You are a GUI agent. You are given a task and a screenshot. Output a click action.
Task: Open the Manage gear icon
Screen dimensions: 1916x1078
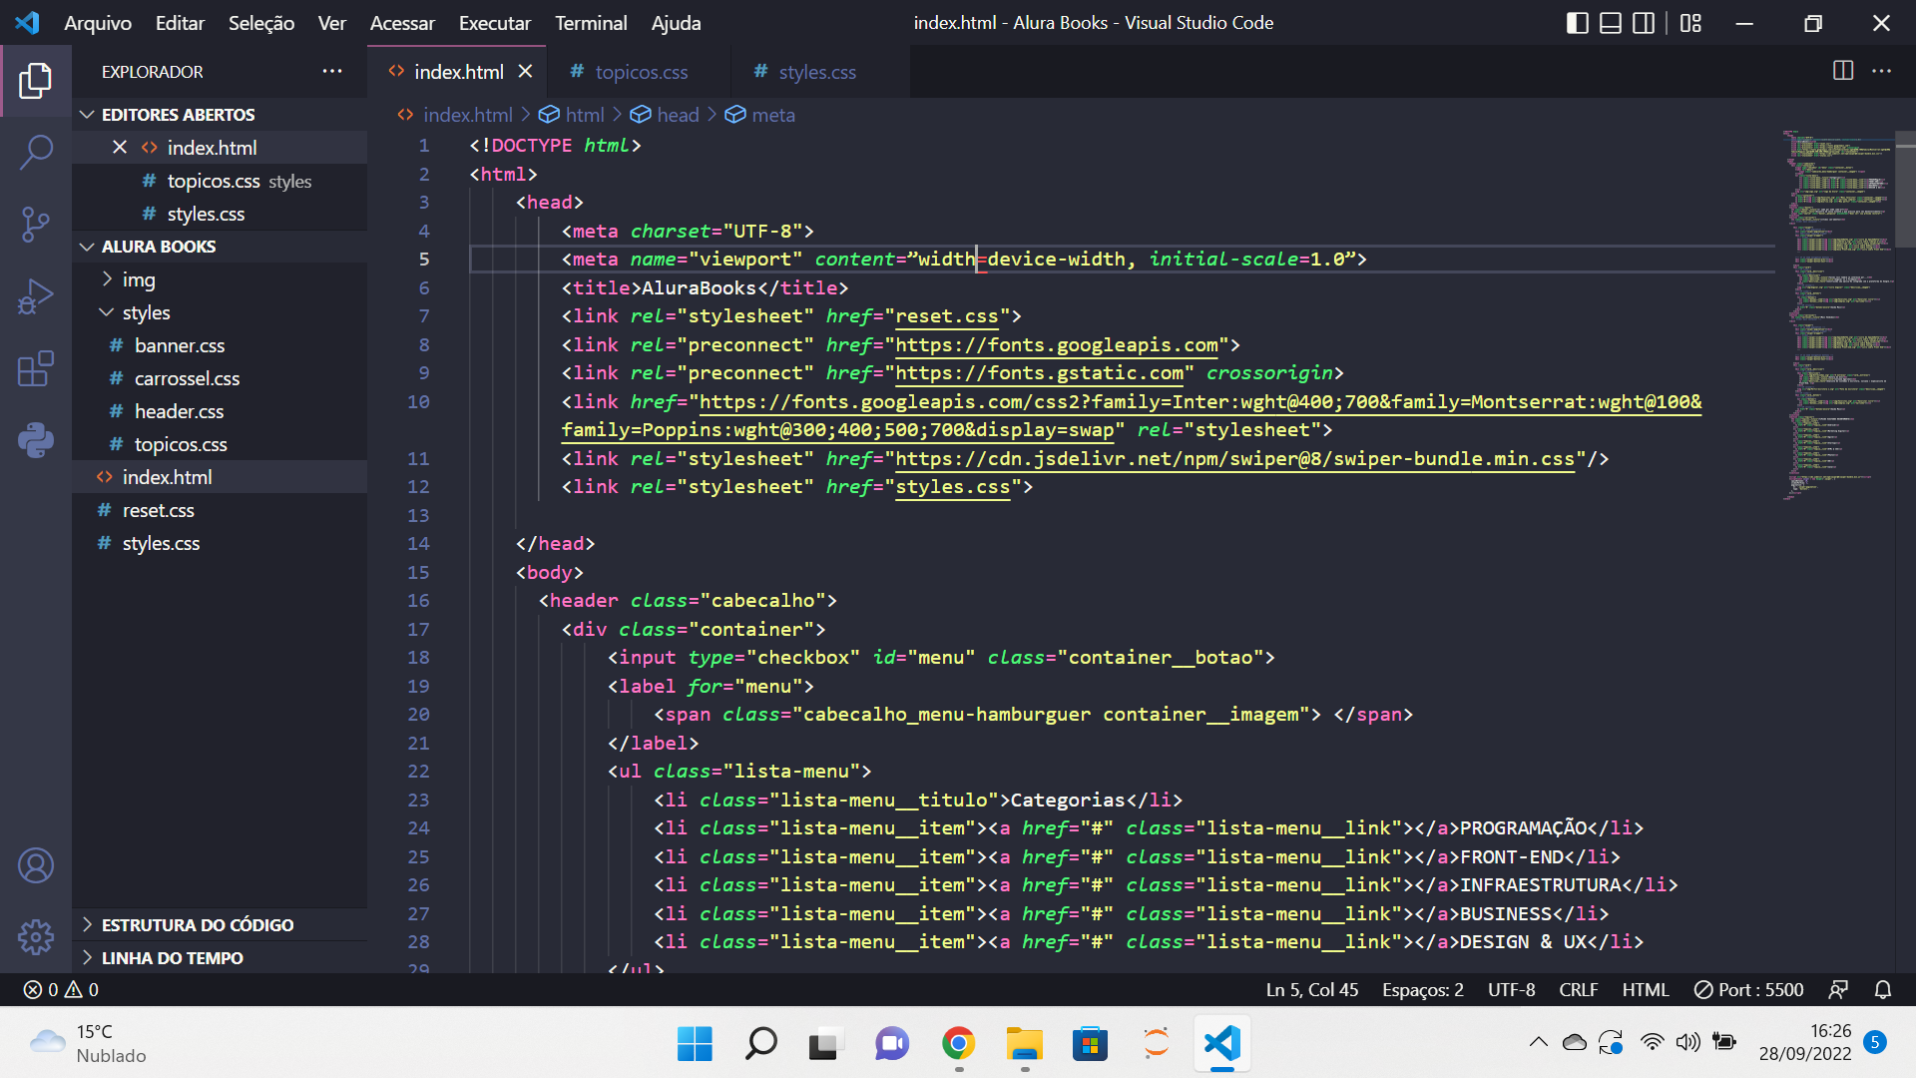[x=36, y=937]
